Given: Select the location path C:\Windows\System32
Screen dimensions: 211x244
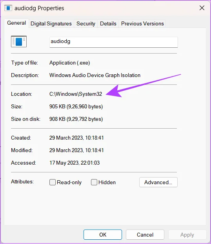Looking at the screenshot, I should tap(76, 94).
